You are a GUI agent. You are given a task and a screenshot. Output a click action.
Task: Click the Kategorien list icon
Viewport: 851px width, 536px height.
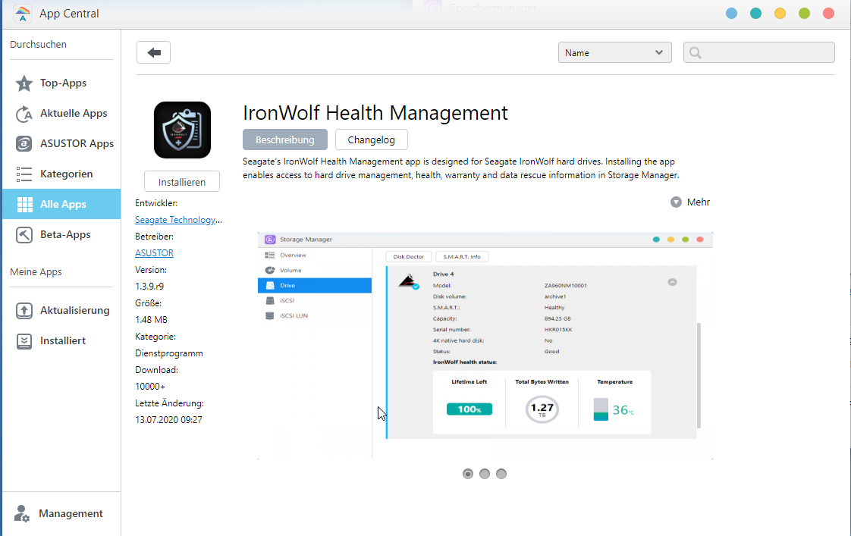point(24,174)
